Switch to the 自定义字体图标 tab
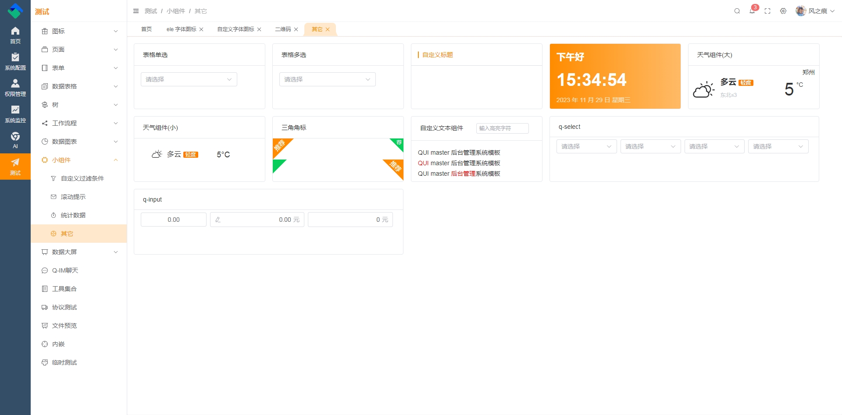The image size is (842, 415). 235,29
